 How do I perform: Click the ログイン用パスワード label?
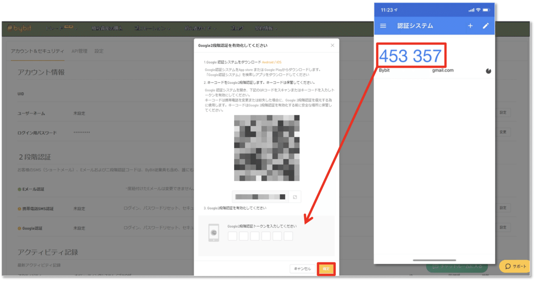pyautogui.click(x=37, y=133)
